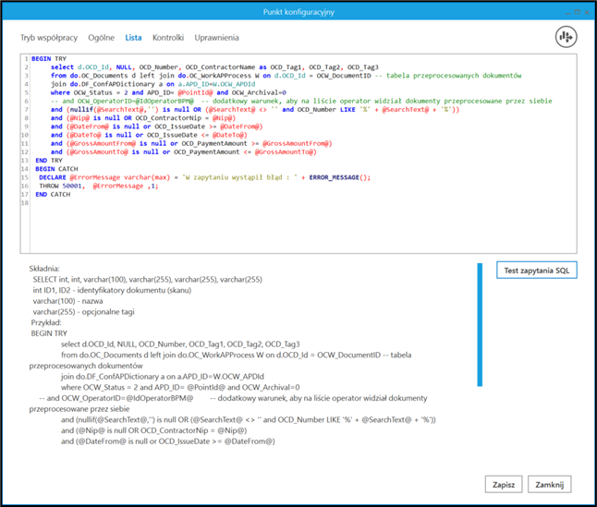Run Test zapytania SQL
The width and height of the screenshot is (597, 507).
click(538, 271)
